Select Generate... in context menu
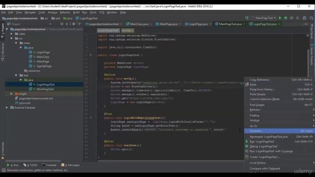315x177 pixels. [280, 131]
